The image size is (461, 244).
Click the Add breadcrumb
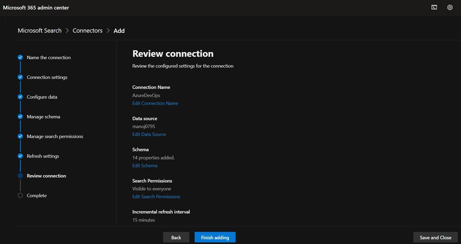click(x=119, y=31)
